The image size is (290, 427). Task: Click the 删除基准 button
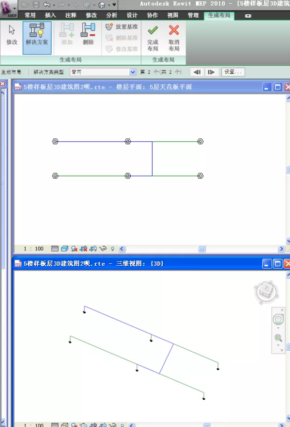coord(122,38)
